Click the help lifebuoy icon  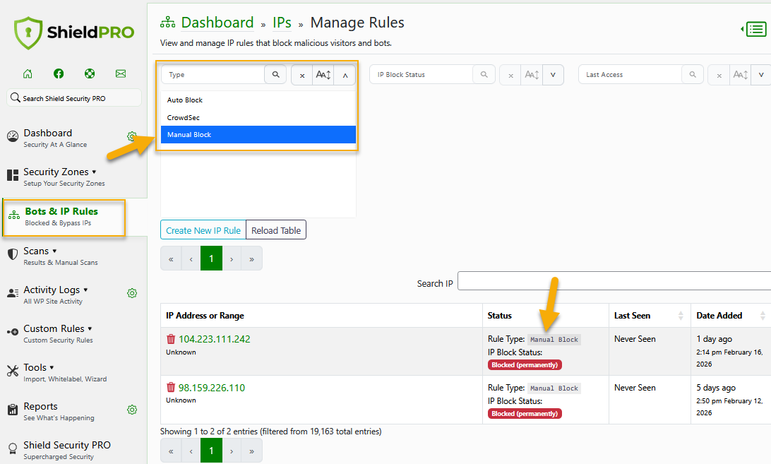[x=90, y=74]
